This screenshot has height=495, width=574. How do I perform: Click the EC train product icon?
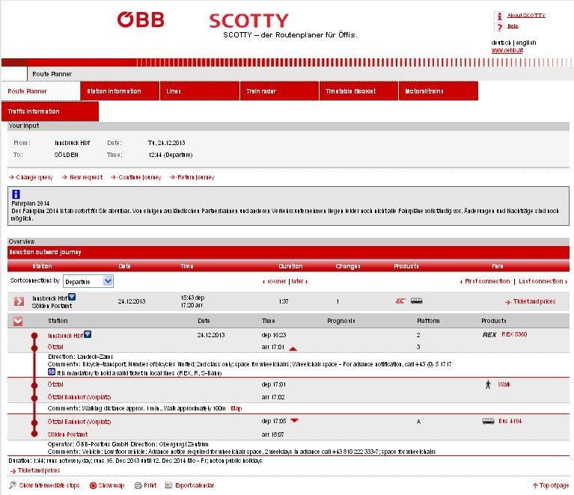(x=400, y=301)
